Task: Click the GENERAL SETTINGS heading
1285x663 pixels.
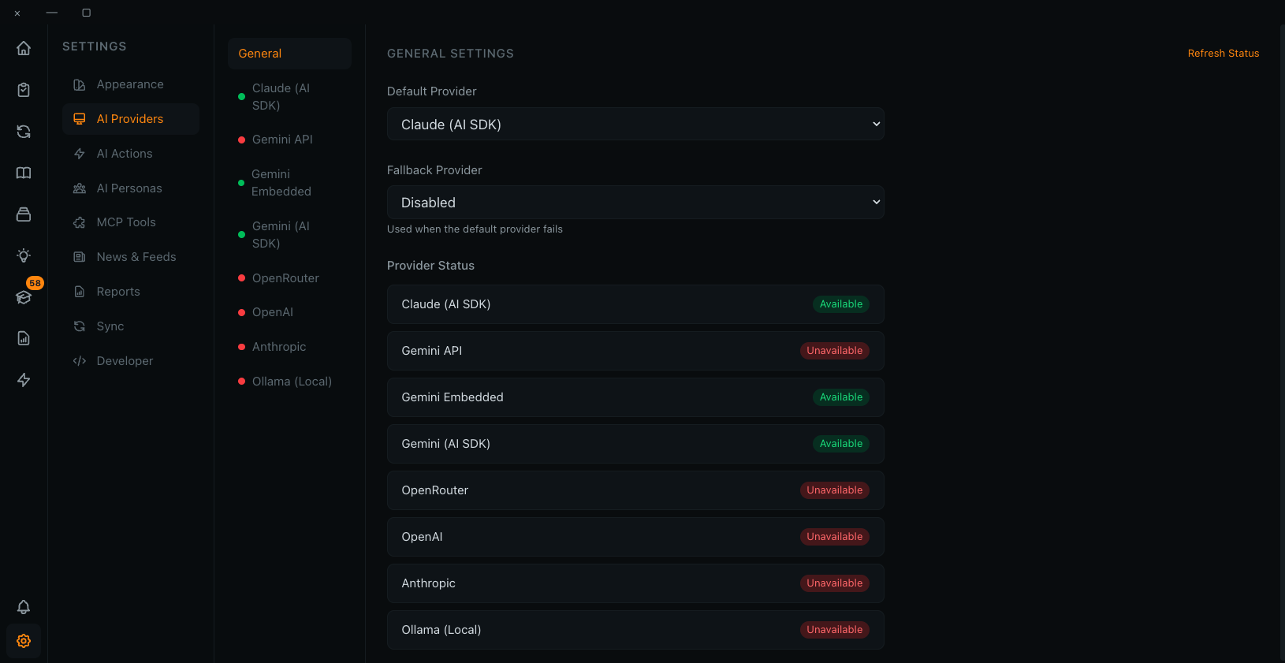Action: click(x=450, y=54)
